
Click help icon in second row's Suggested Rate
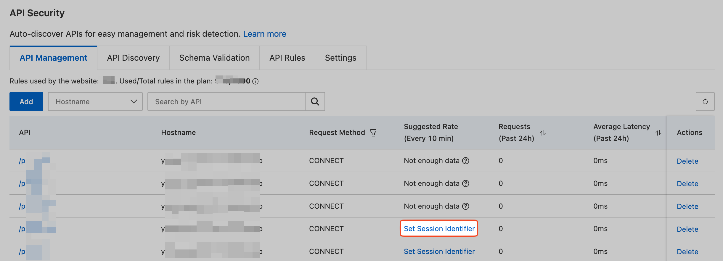pyautogui.click(x=466, y=183)
